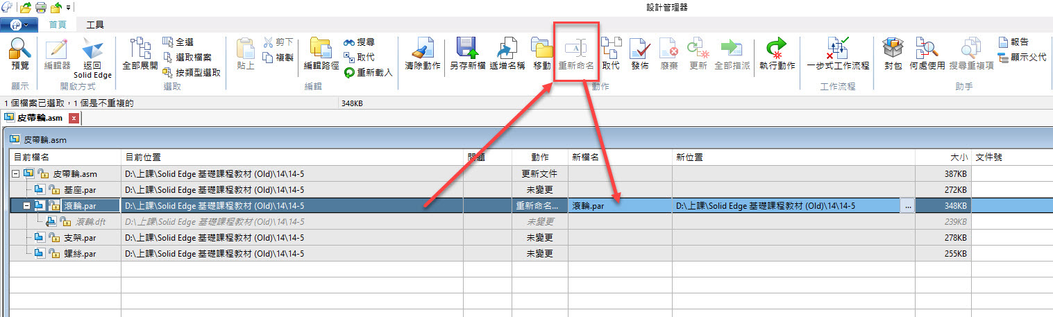Click the 移動 move folder icon
Screen dimensions: 1053x317
coord(542,49)
